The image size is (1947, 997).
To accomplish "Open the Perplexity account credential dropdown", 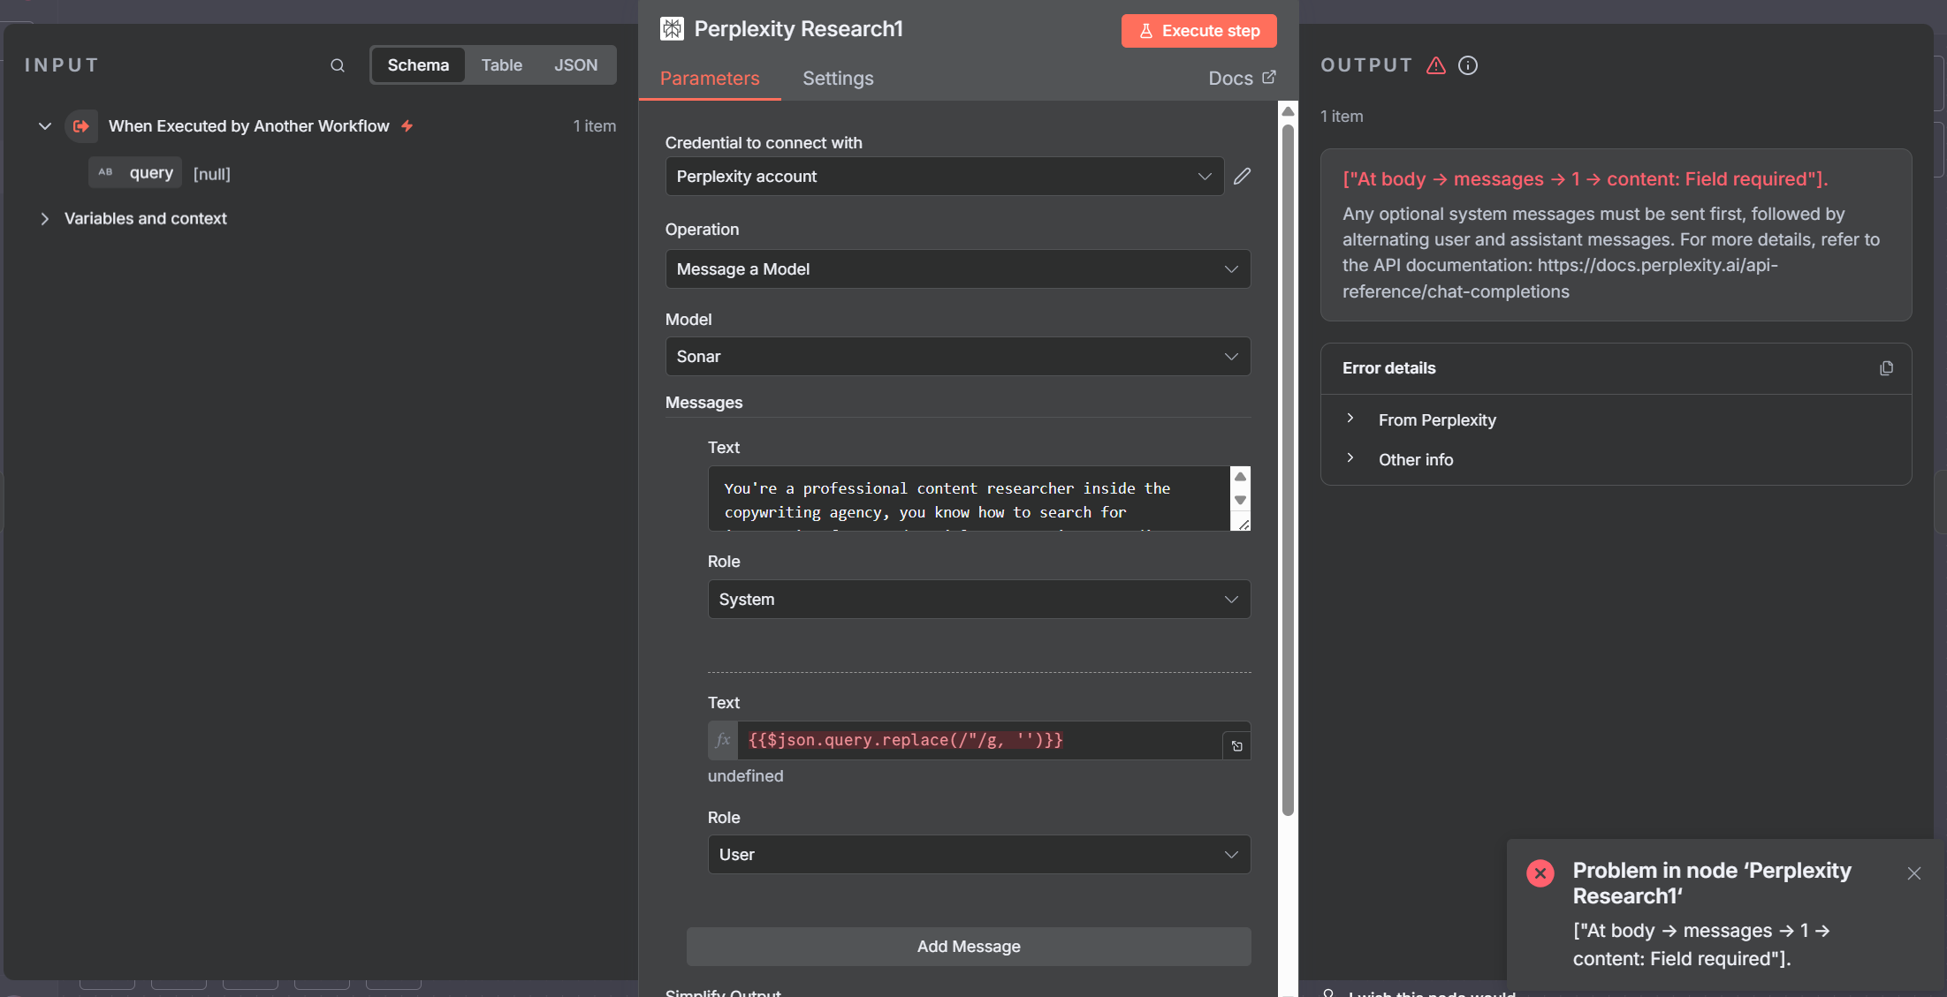I will click(x=944, y=177).
